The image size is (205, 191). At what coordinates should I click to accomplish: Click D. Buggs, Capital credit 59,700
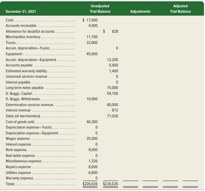(x=112, y=93)
